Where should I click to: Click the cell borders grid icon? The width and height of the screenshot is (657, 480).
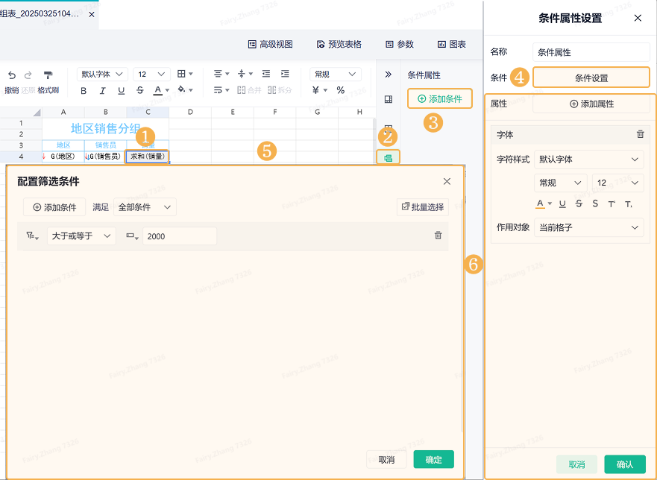tap(181, 74)
